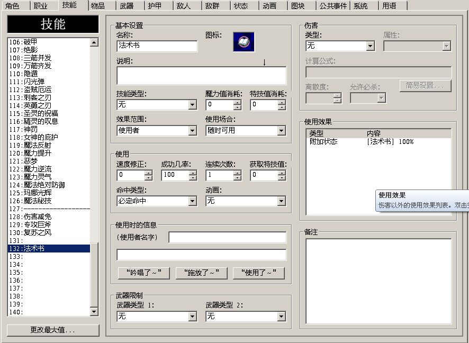Click the 说明 description text field

tap(201, 76)
